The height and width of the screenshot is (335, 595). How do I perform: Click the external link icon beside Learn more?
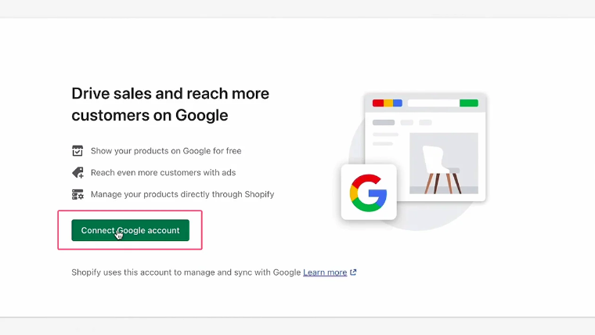[354, 272]
